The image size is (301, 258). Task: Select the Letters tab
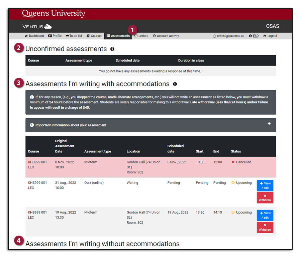141,36
